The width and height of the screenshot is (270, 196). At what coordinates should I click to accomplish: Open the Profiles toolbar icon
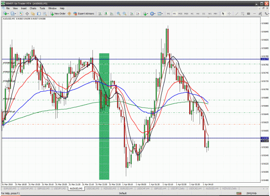[12, 13]
